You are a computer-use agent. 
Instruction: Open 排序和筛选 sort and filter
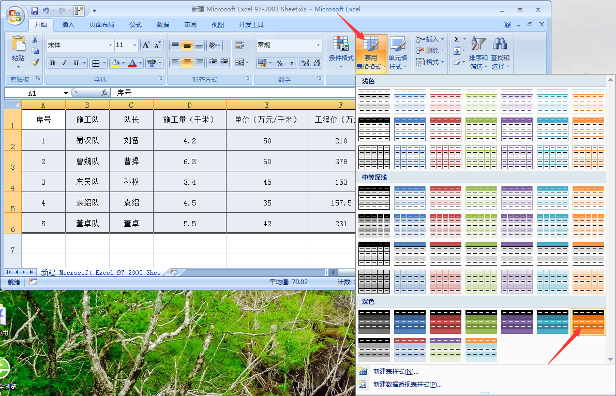(x=478, y=53)
